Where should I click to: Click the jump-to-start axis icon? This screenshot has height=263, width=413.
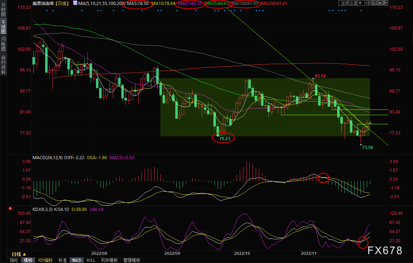pyautogui.click(x=374, y=3)
